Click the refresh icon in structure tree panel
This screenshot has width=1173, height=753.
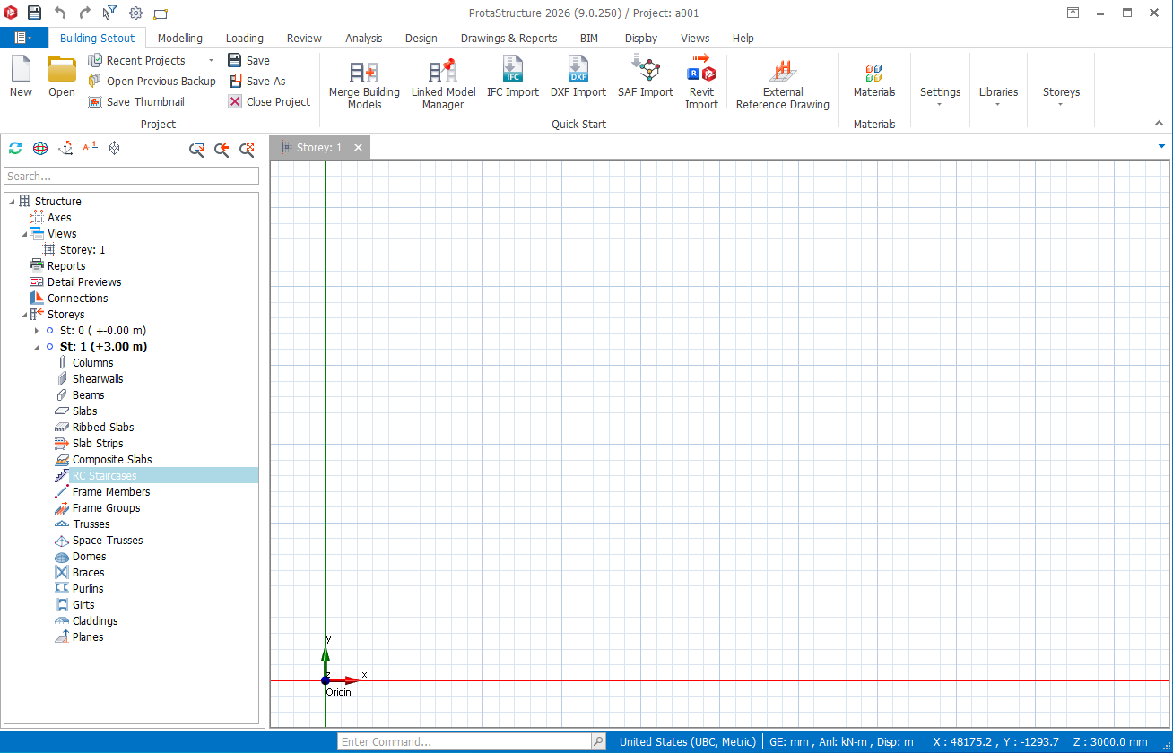(x=15, y=149)
